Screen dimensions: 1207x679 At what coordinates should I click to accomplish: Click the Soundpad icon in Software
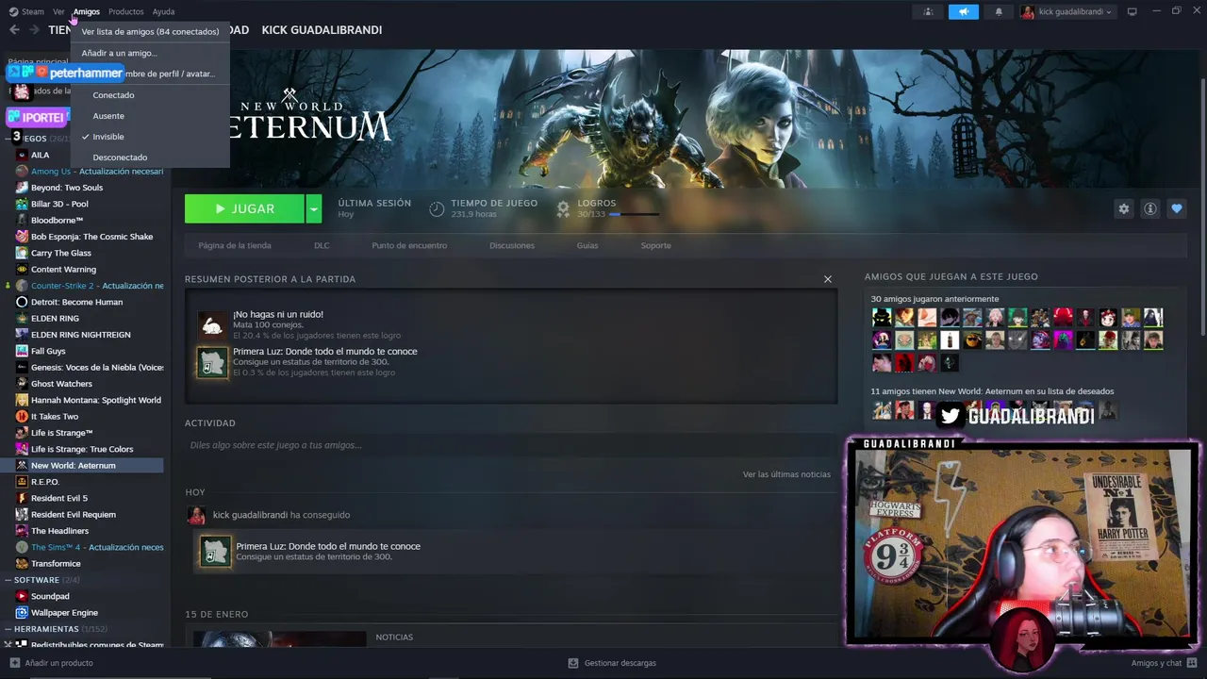click(22, 596)
